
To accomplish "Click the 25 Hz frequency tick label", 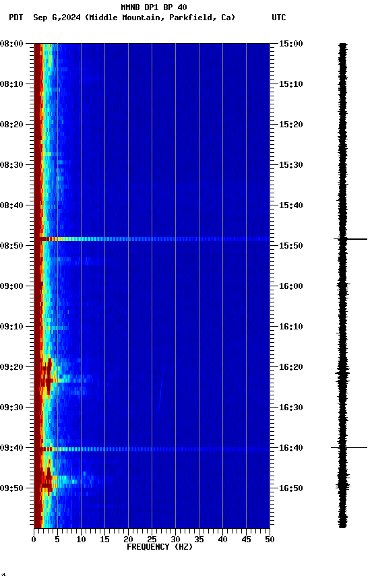I will click(152, 540).
